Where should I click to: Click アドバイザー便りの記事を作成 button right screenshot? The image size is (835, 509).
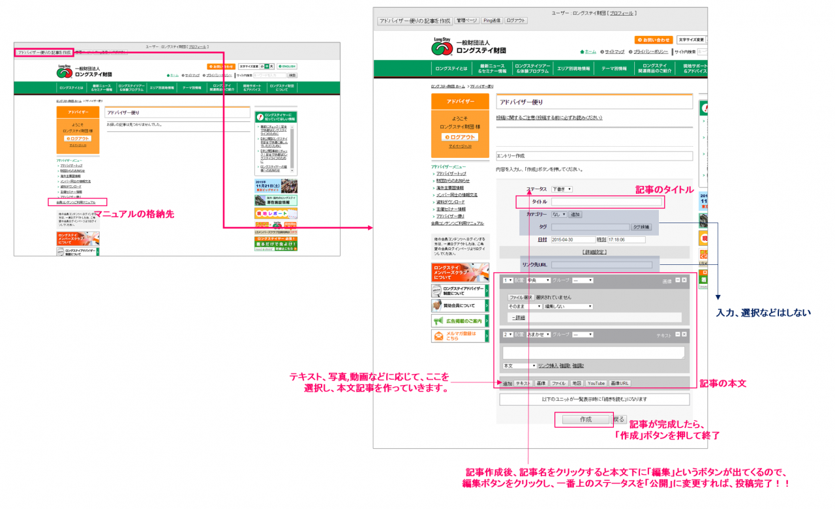pos(414,21)
